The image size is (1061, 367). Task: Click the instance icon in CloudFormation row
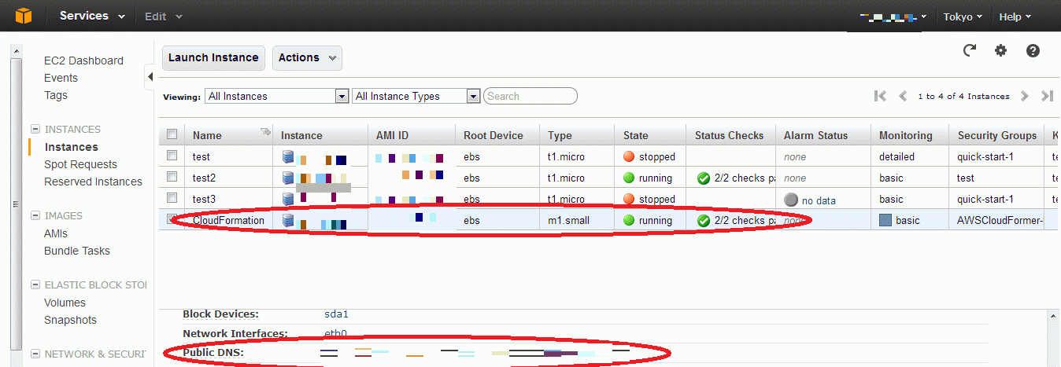pos(288,221)
